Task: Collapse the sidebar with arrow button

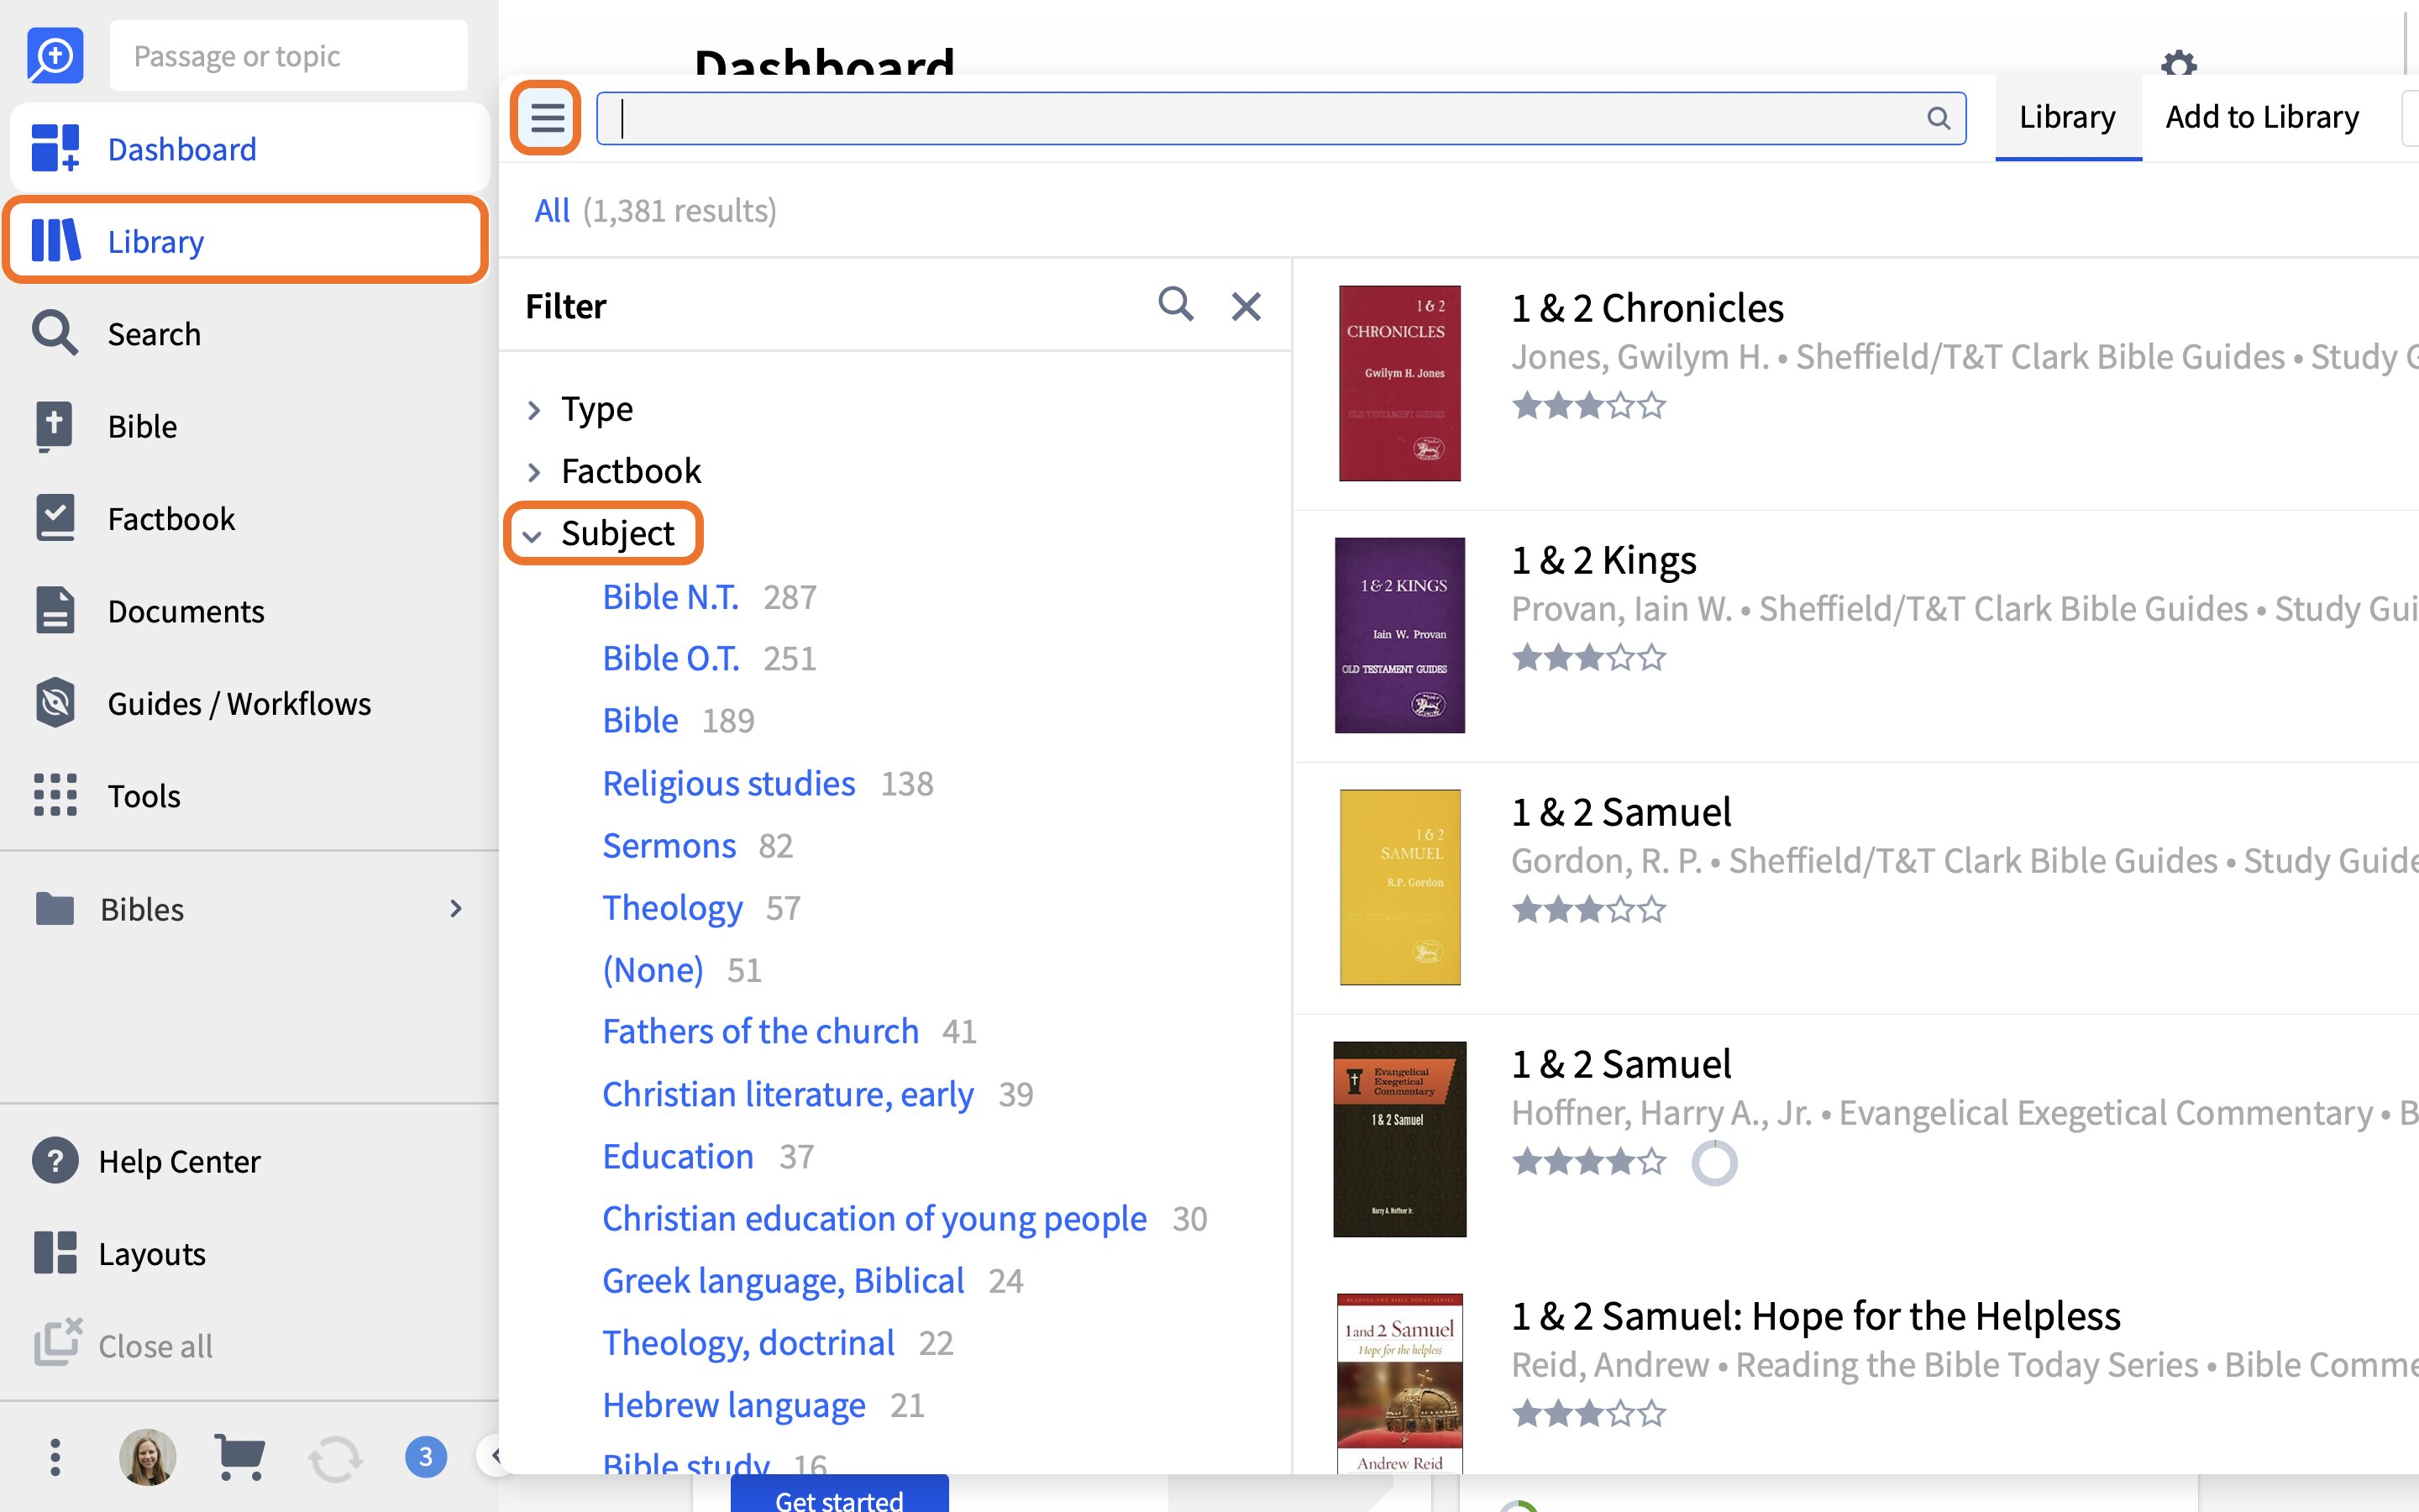Action: 493,1456
